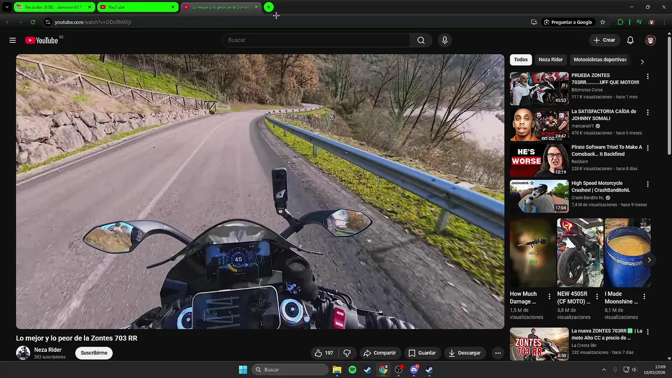Reload the page

click(33, 22)
